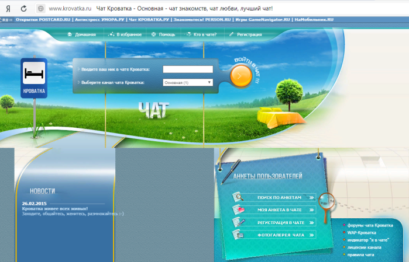The width and height of the screenshot is (409, 262).
Task: Open Помощь menu item
Action: [x=167, y=34]
